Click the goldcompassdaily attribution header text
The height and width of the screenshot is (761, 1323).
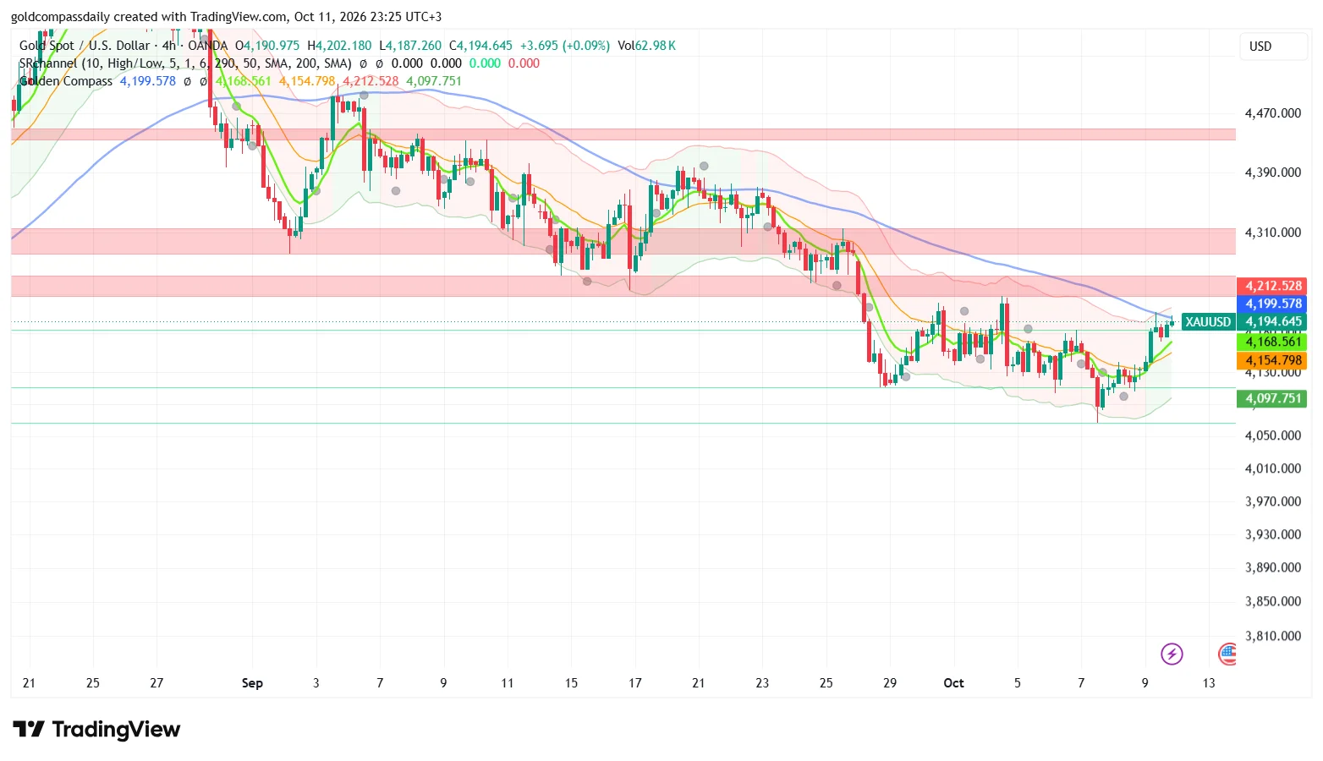pos(227,17)
